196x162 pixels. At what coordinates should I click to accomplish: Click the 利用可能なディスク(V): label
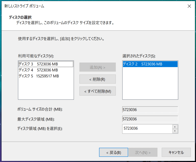point(36,56)
